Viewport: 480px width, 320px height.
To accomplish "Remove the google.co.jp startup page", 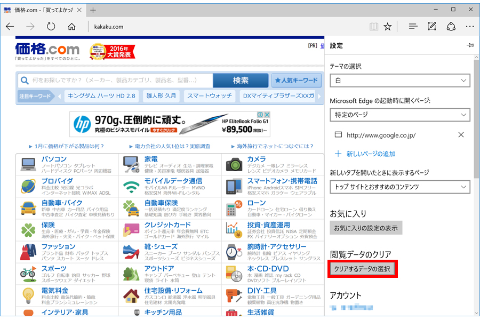I will [461, 135].
